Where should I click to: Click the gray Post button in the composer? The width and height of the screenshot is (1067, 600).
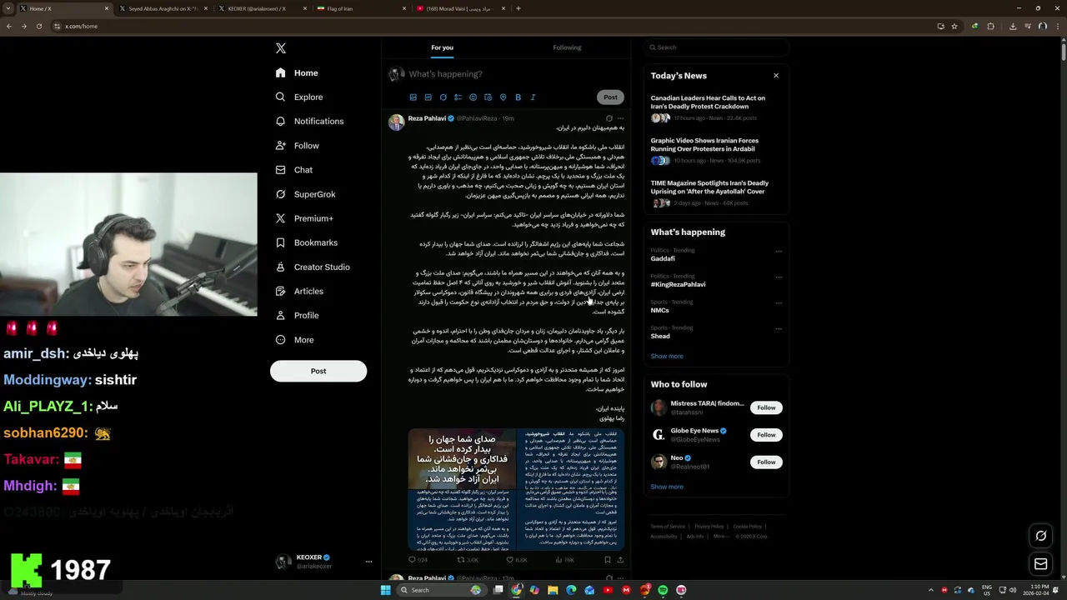[610, 97]
